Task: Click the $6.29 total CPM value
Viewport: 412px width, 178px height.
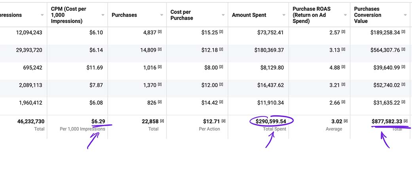Action: pos(98,121)
